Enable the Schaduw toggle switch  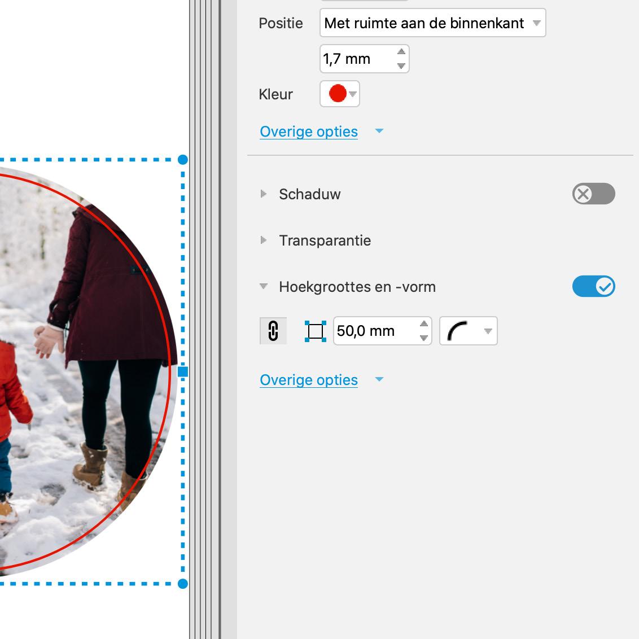[x=593, y=194]
